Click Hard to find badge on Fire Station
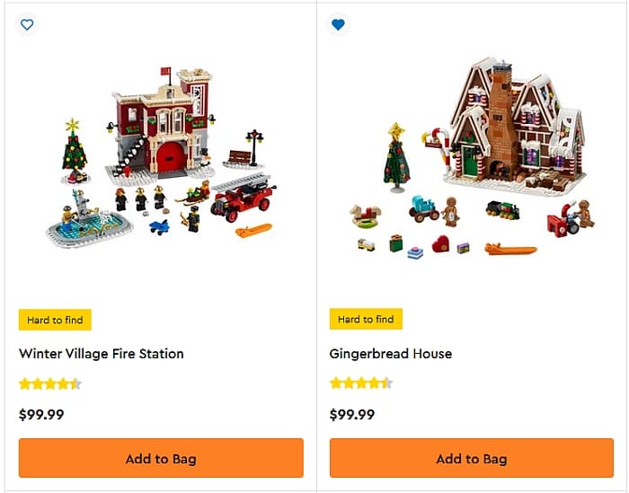Image resolution: width=629 pixels, height=493 pixels. [x=55, y=320]
